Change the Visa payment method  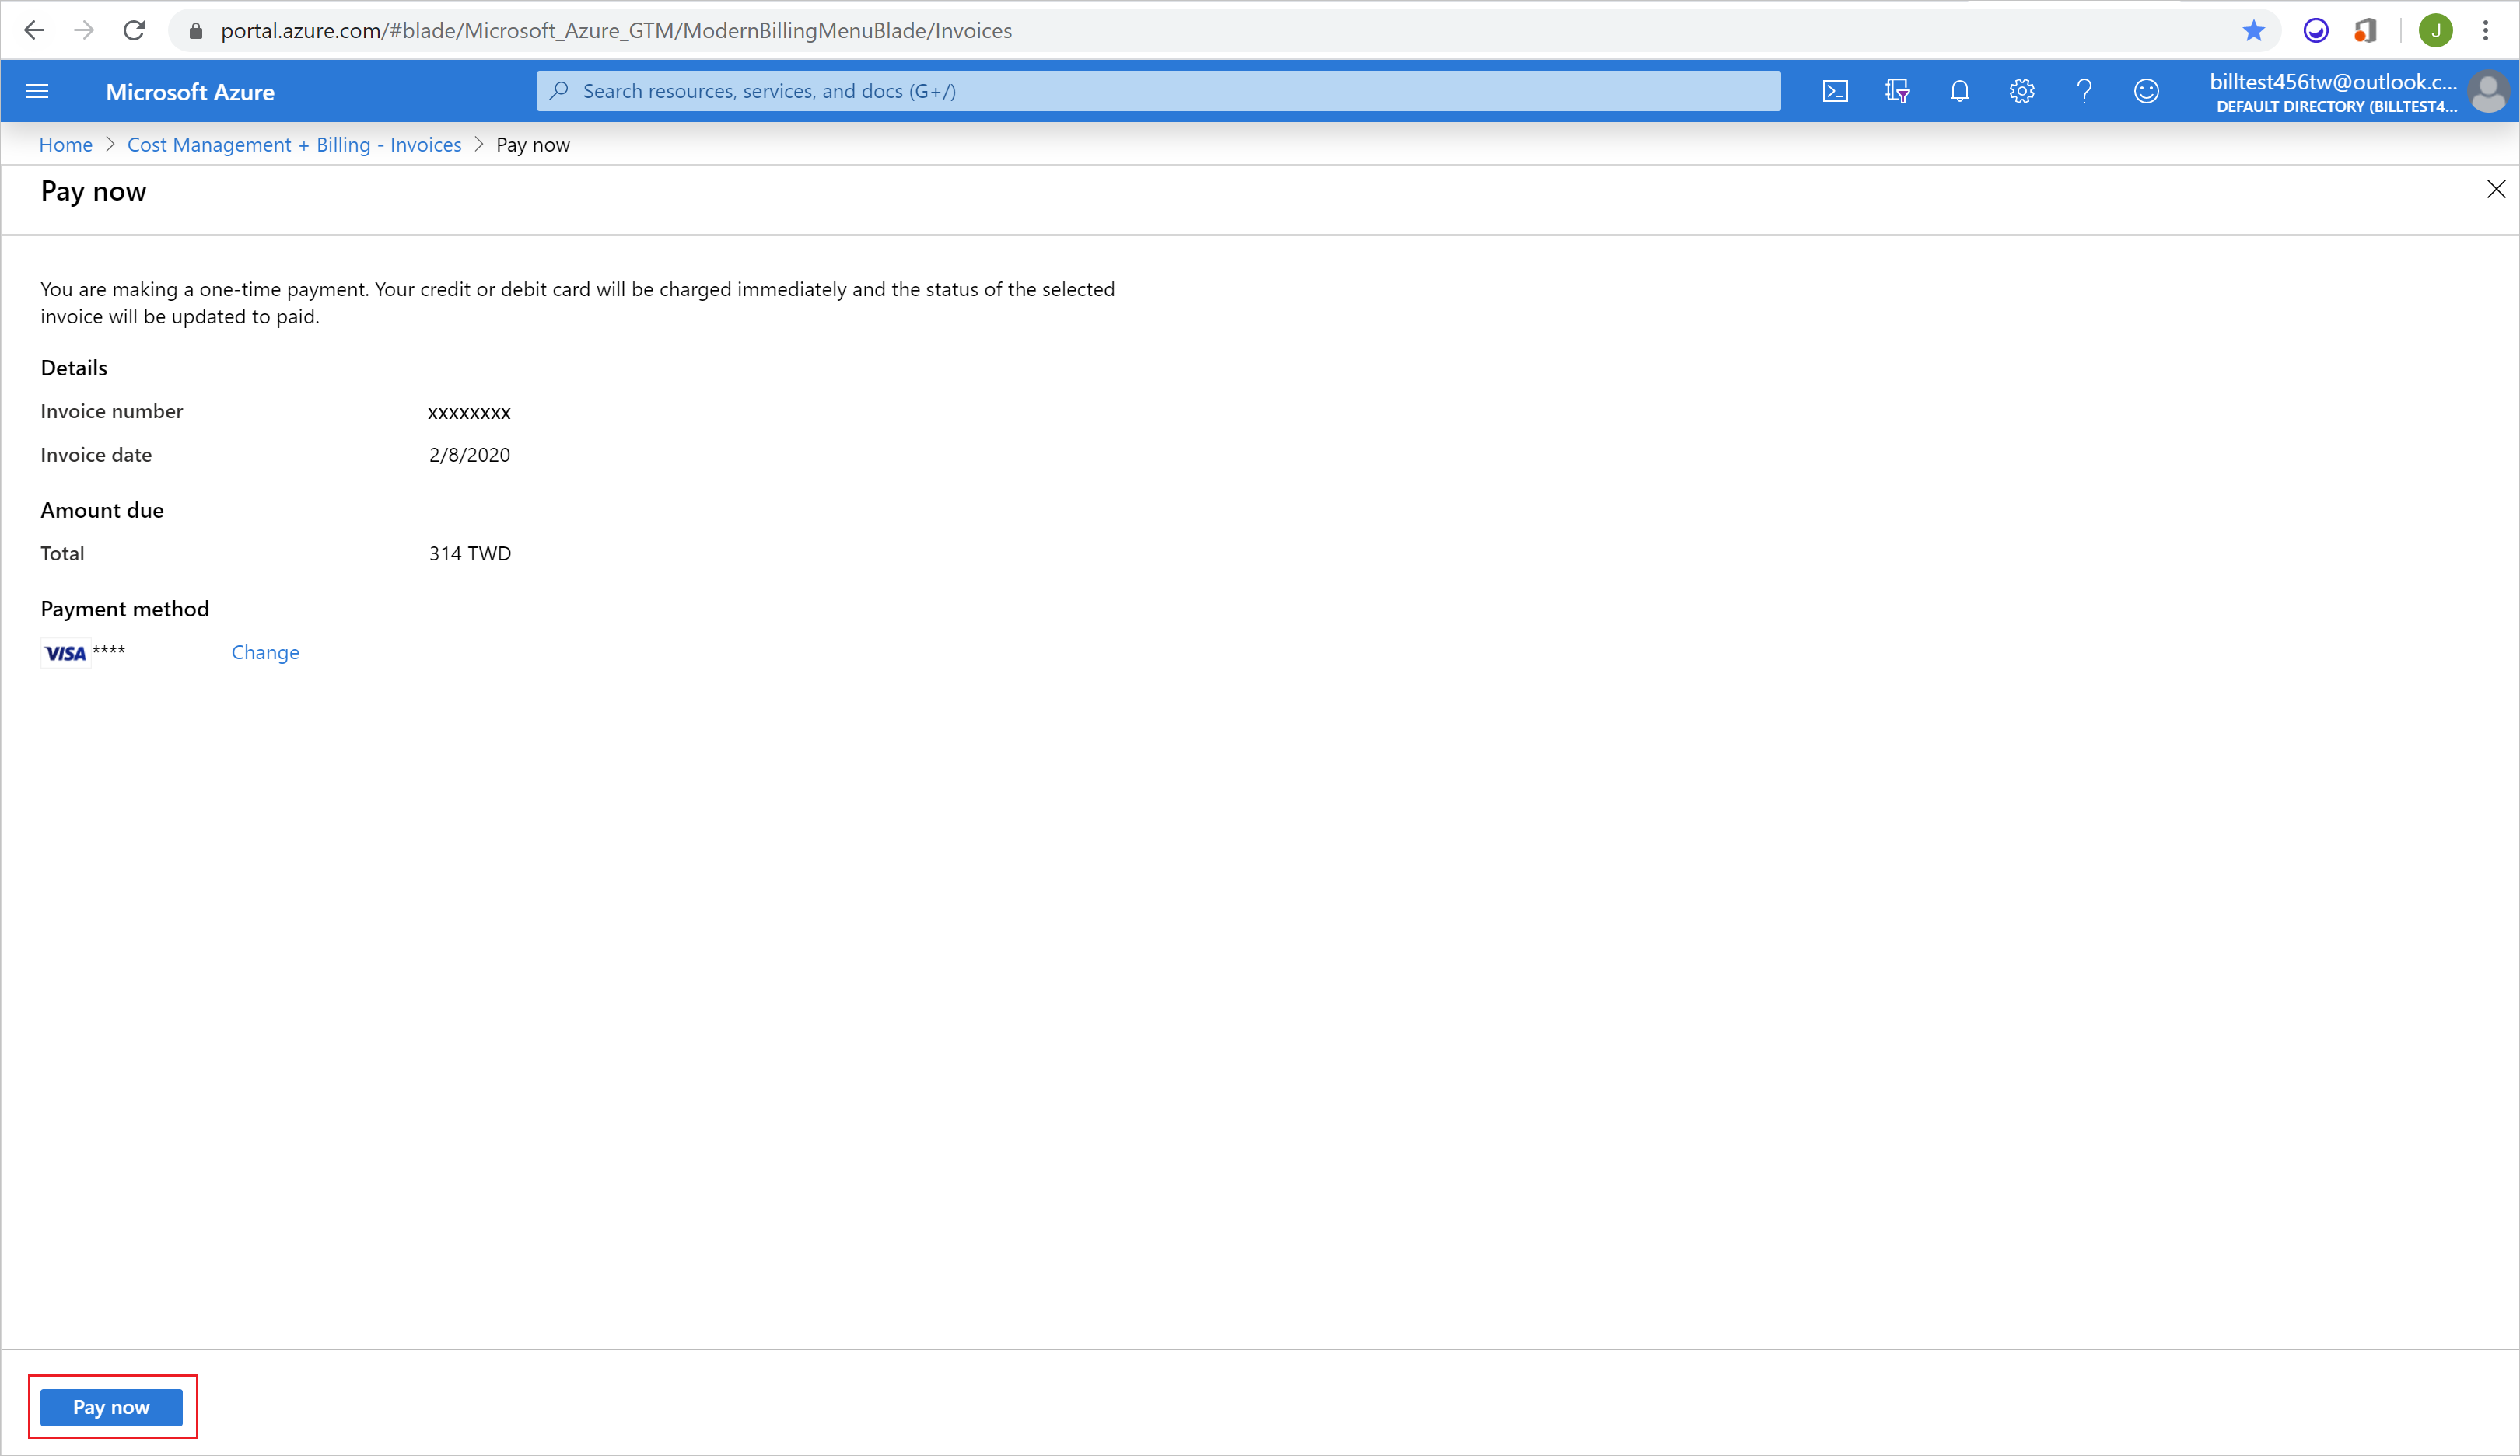265,651
